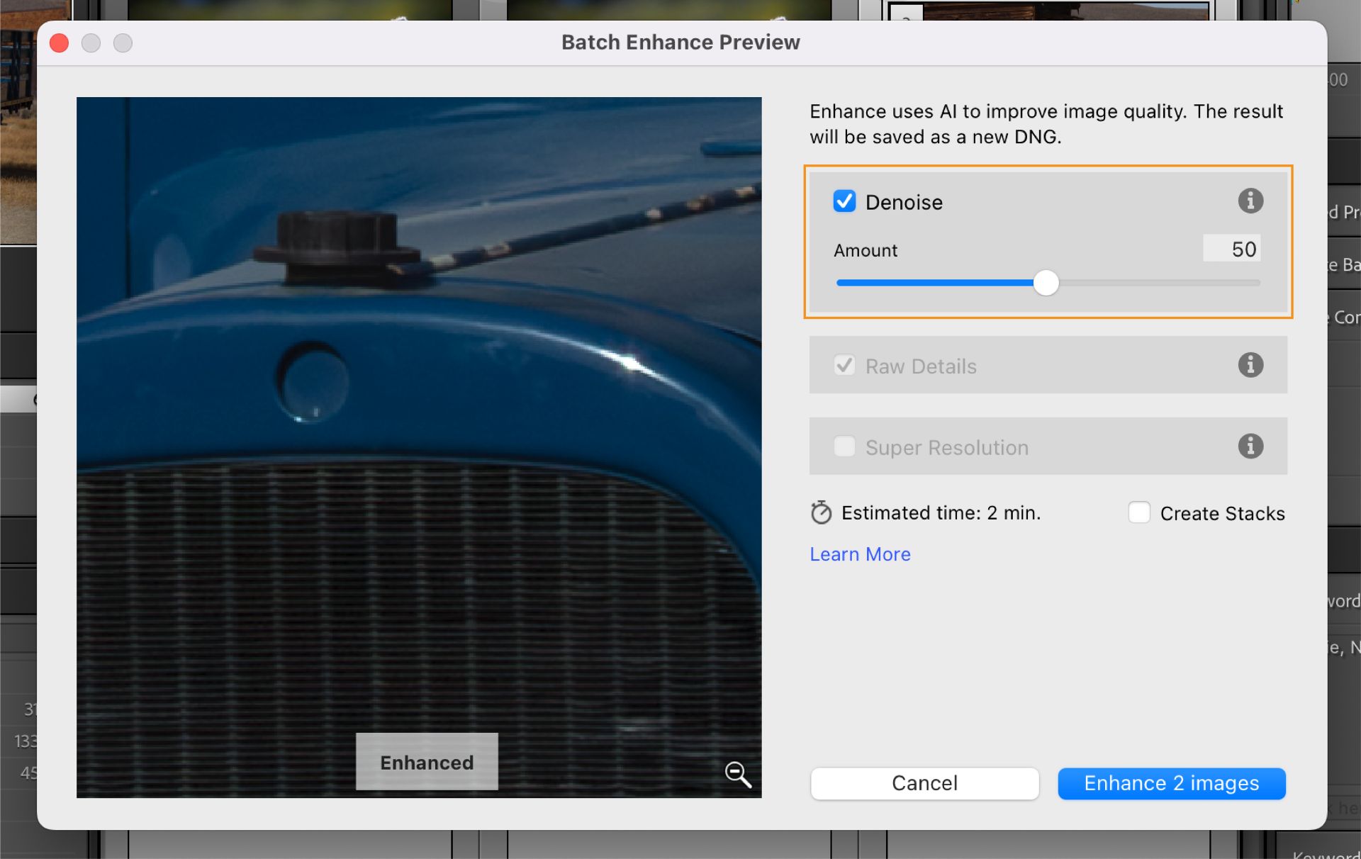Screen dimensions: 1361x859
Task: Minimize the Batch Enhance Preview window
Action: pos(91,43)
